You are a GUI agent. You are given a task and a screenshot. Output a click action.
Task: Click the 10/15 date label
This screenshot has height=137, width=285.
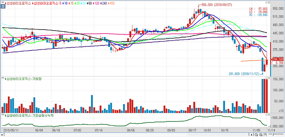point(225,130)
